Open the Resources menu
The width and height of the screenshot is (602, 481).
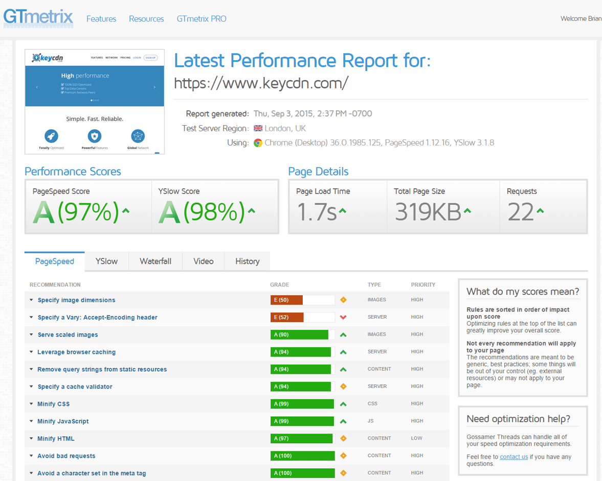click(146, 18)
